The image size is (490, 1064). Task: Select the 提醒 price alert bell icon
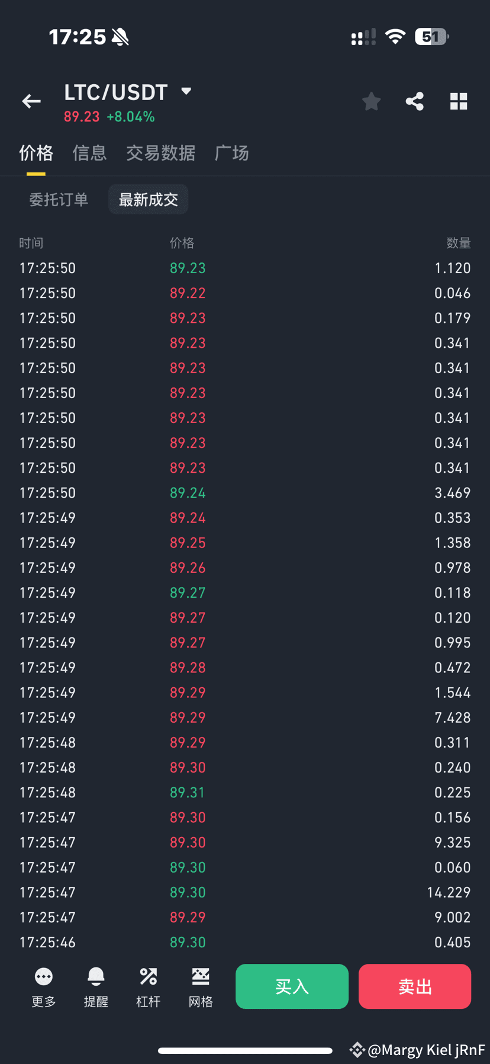click(96, 985)
